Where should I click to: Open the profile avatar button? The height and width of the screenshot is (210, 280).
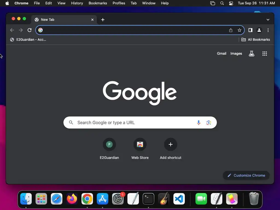pos(259,30)
